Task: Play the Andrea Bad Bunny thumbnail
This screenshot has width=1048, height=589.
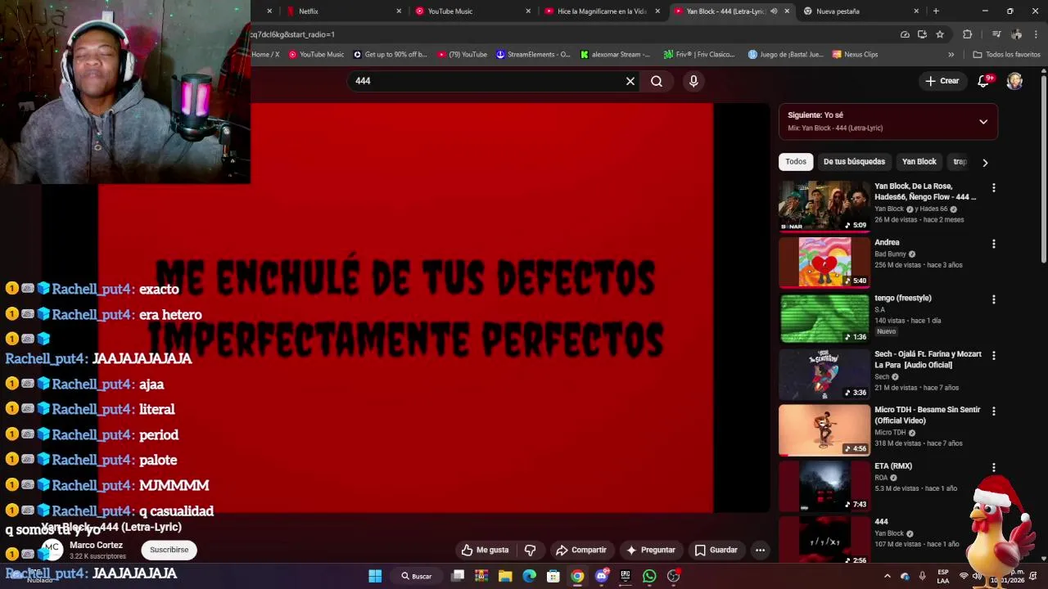Action: [x=824, y=262]
